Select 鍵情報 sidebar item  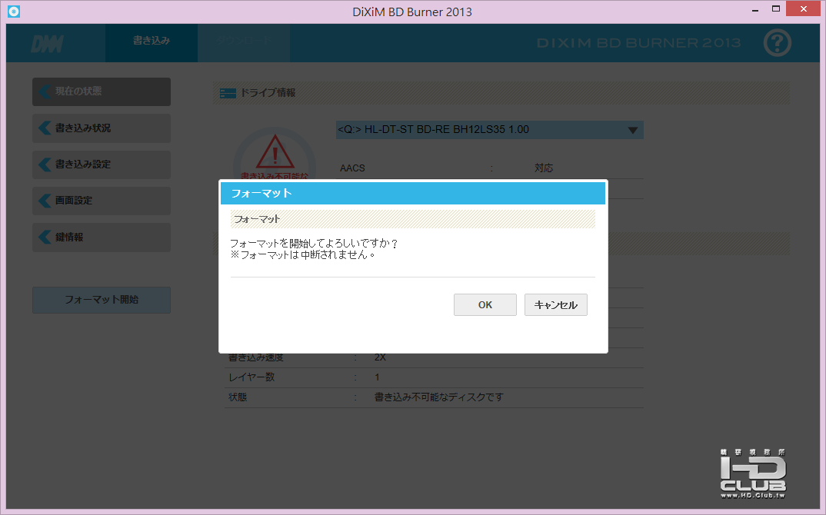point(102,237)
